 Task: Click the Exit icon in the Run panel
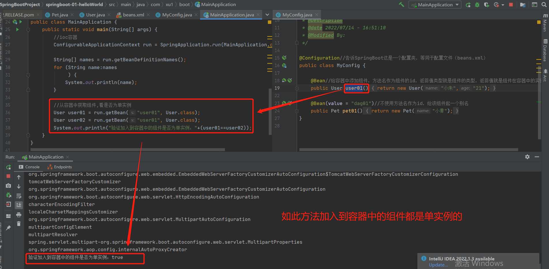[8, 204]
